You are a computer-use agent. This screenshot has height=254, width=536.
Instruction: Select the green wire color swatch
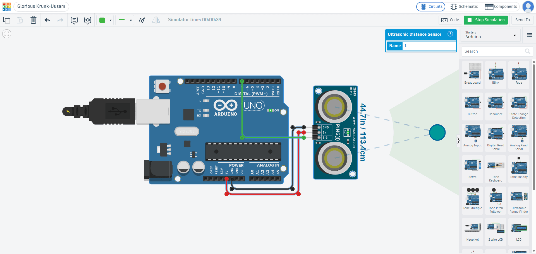pyautogui.click(x=102, y=20)
